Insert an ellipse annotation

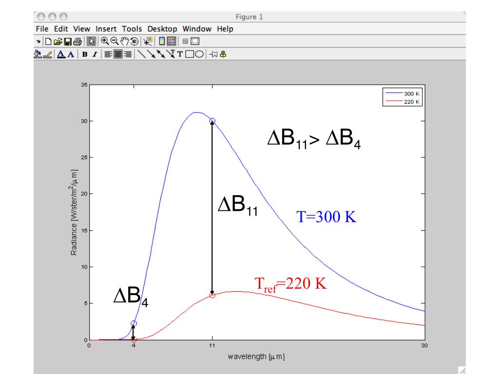click(x=199, y=54)
